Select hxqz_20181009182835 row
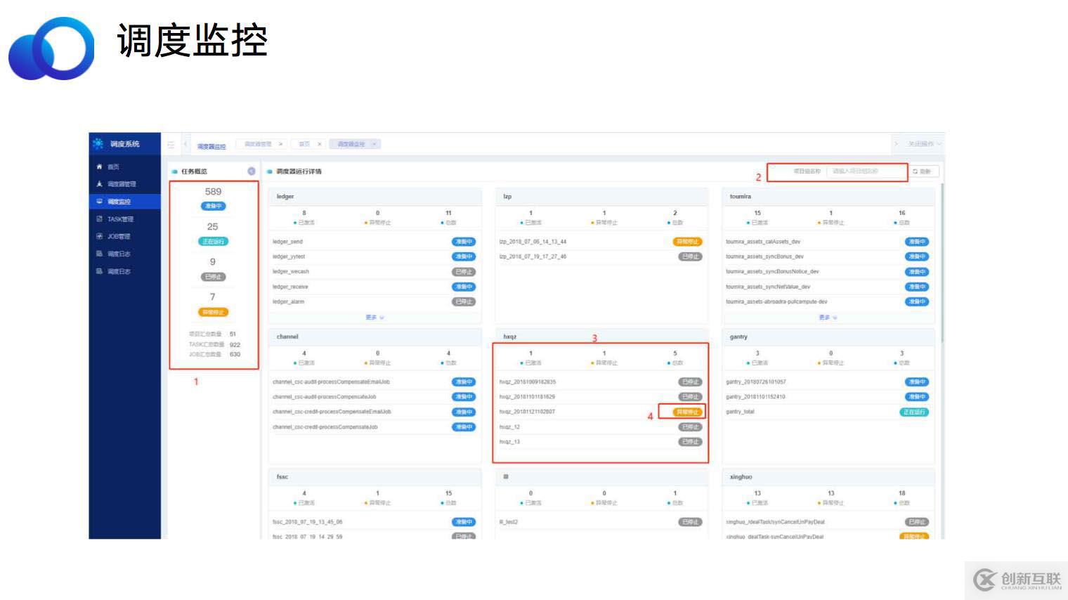This screenshot has width=1068, height=600. point(601,382)
